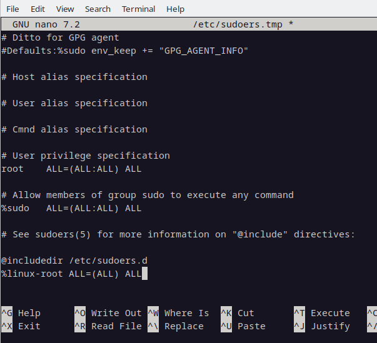Click the ^W Where Is shortcut
The image size is (377, 343).
178,313
